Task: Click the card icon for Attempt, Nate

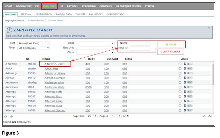Action: pyautogui.click(x=190, y=106)
